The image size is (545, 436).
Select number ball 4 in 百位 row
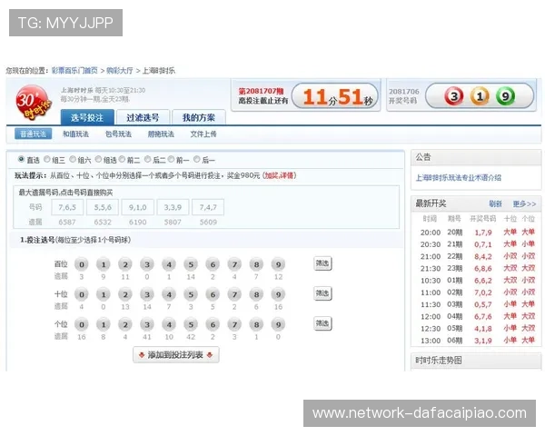(x=169, y=264)
